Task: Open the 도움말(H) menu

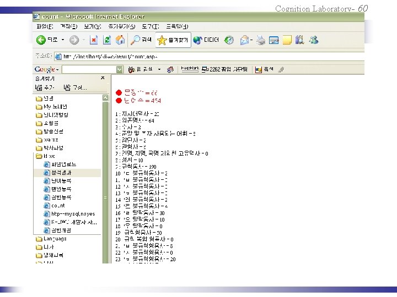Action: (177, 26)
